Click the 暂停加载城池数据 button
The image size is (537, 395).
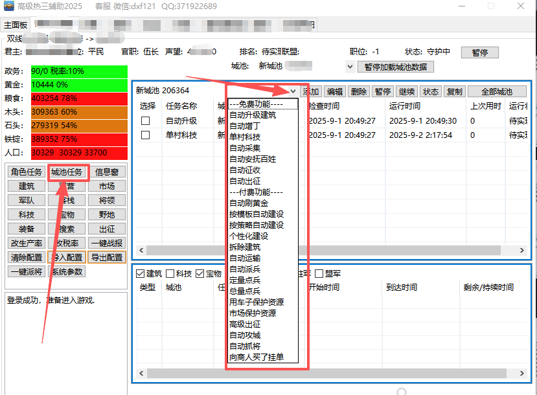(x=395, y=67)
